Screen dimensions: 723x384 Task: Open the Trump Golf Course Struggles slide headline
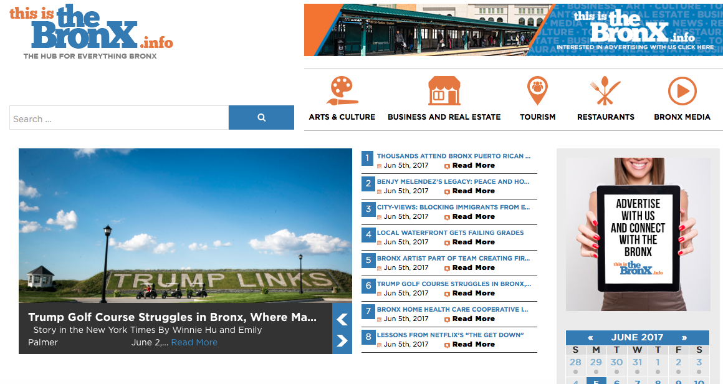coord(173,317)
